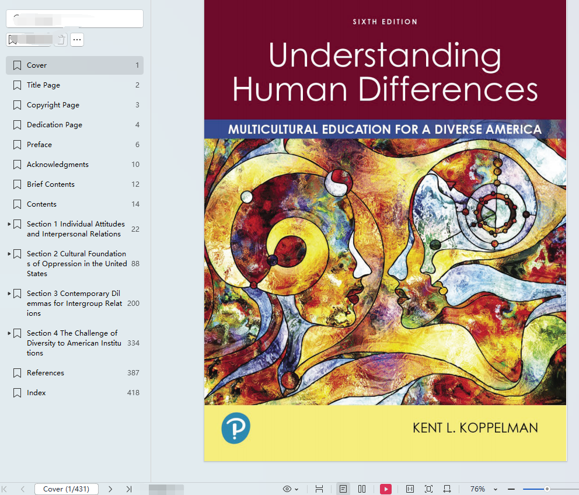Expand the Section 1 Individual Attitudes bookmark

click(9, 224)
